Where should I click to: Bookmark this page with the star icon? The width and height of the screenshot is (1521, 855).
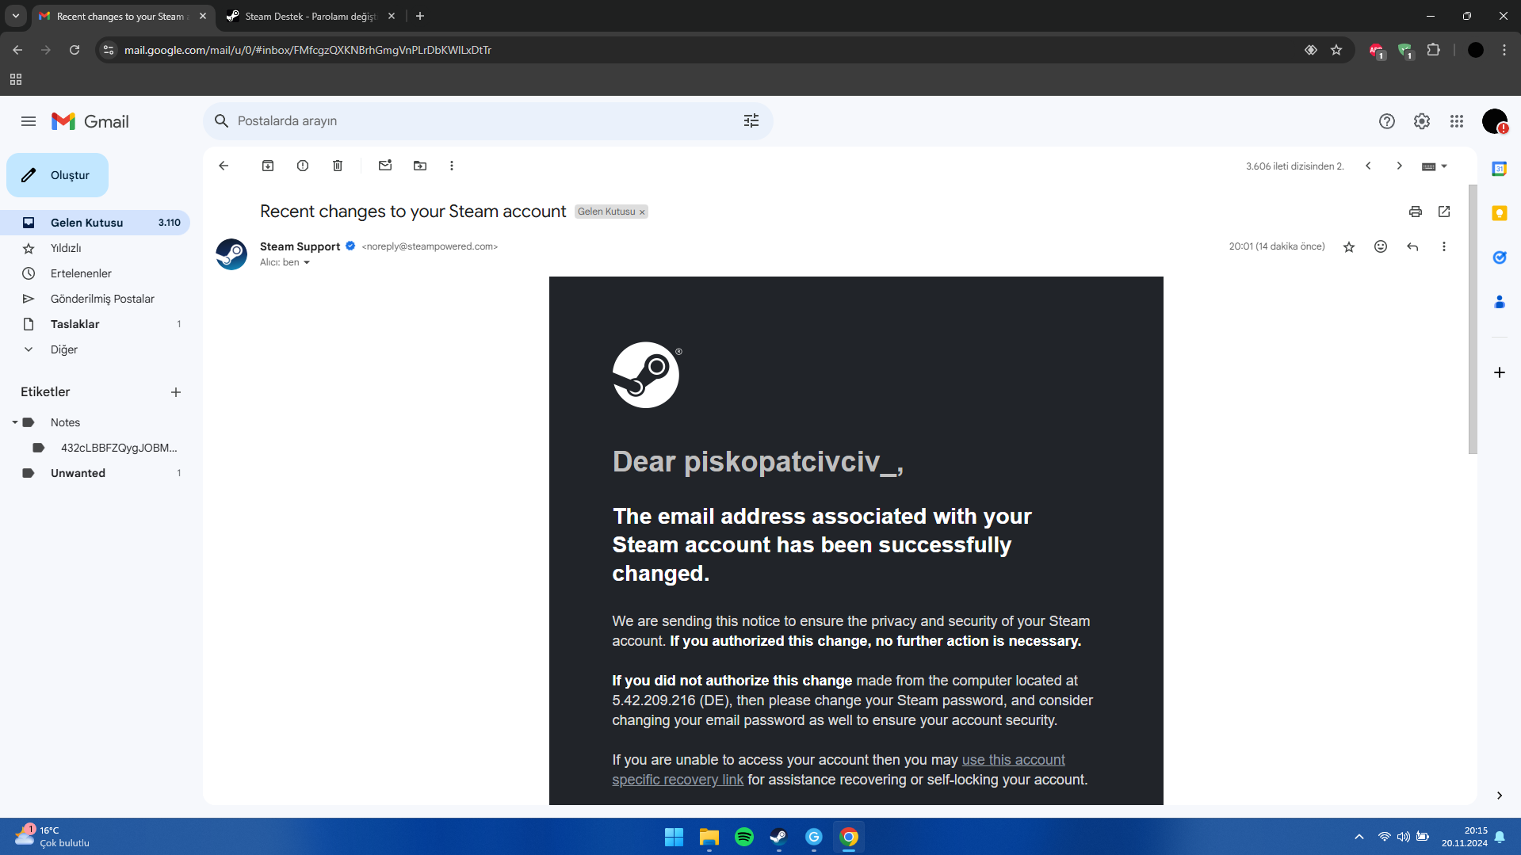coord(1336,50)
